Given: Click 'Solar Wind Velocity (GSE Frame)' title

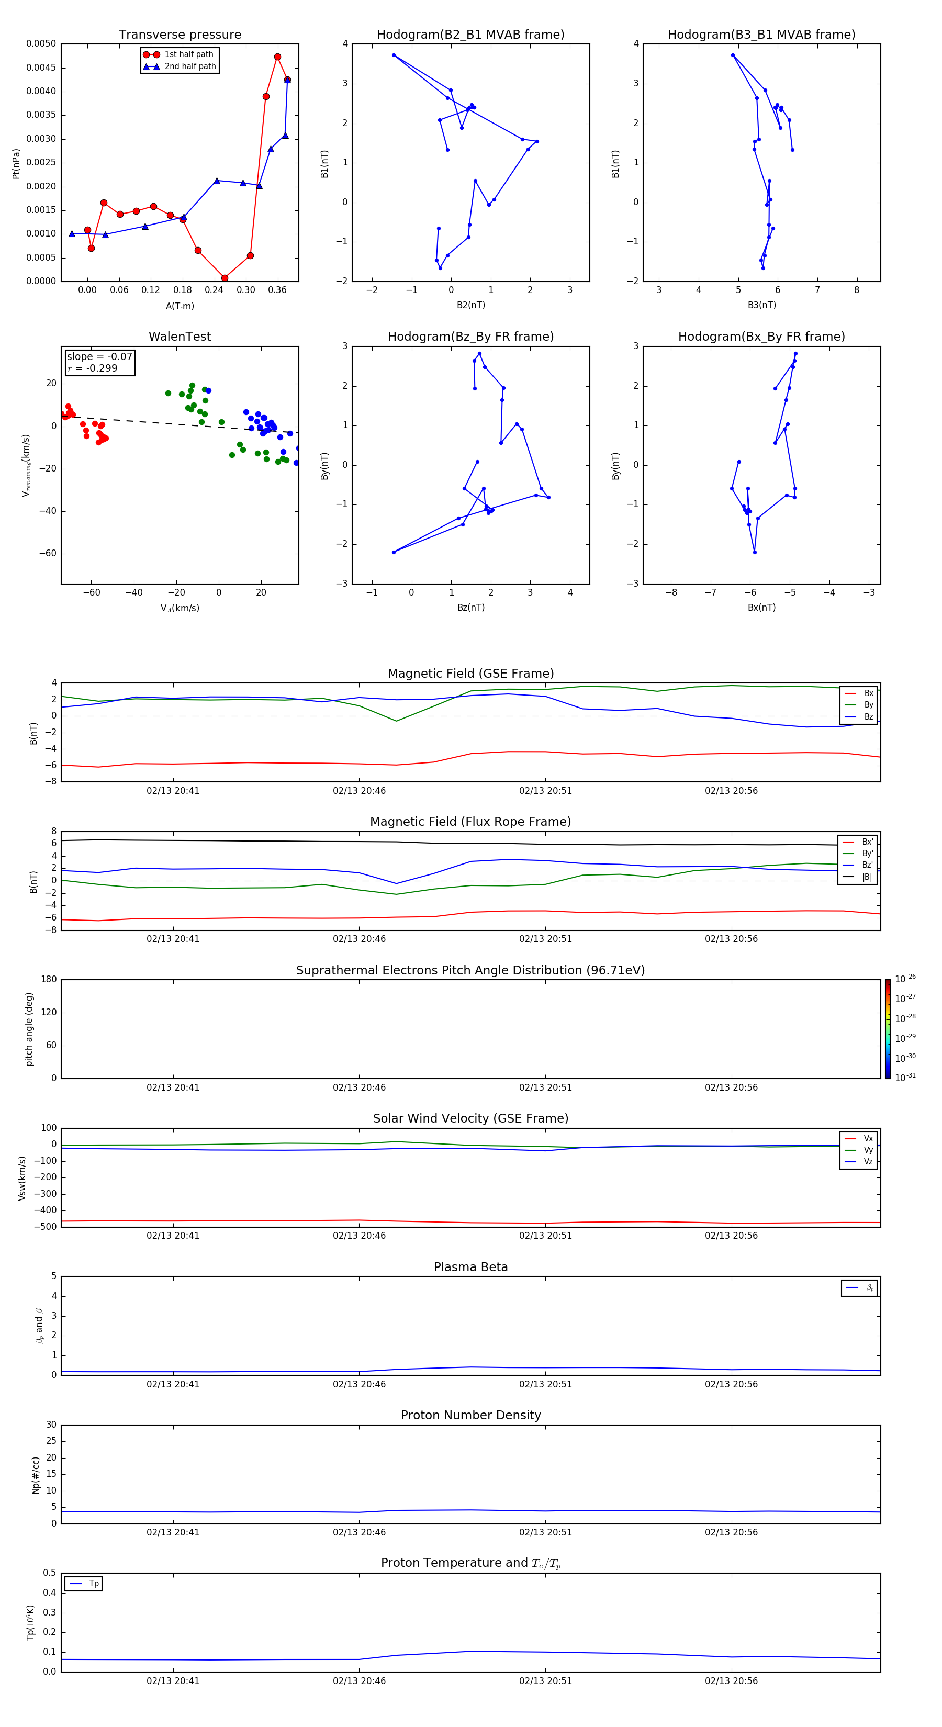Looking at the screenshot, I should [x=470, y=1118].
